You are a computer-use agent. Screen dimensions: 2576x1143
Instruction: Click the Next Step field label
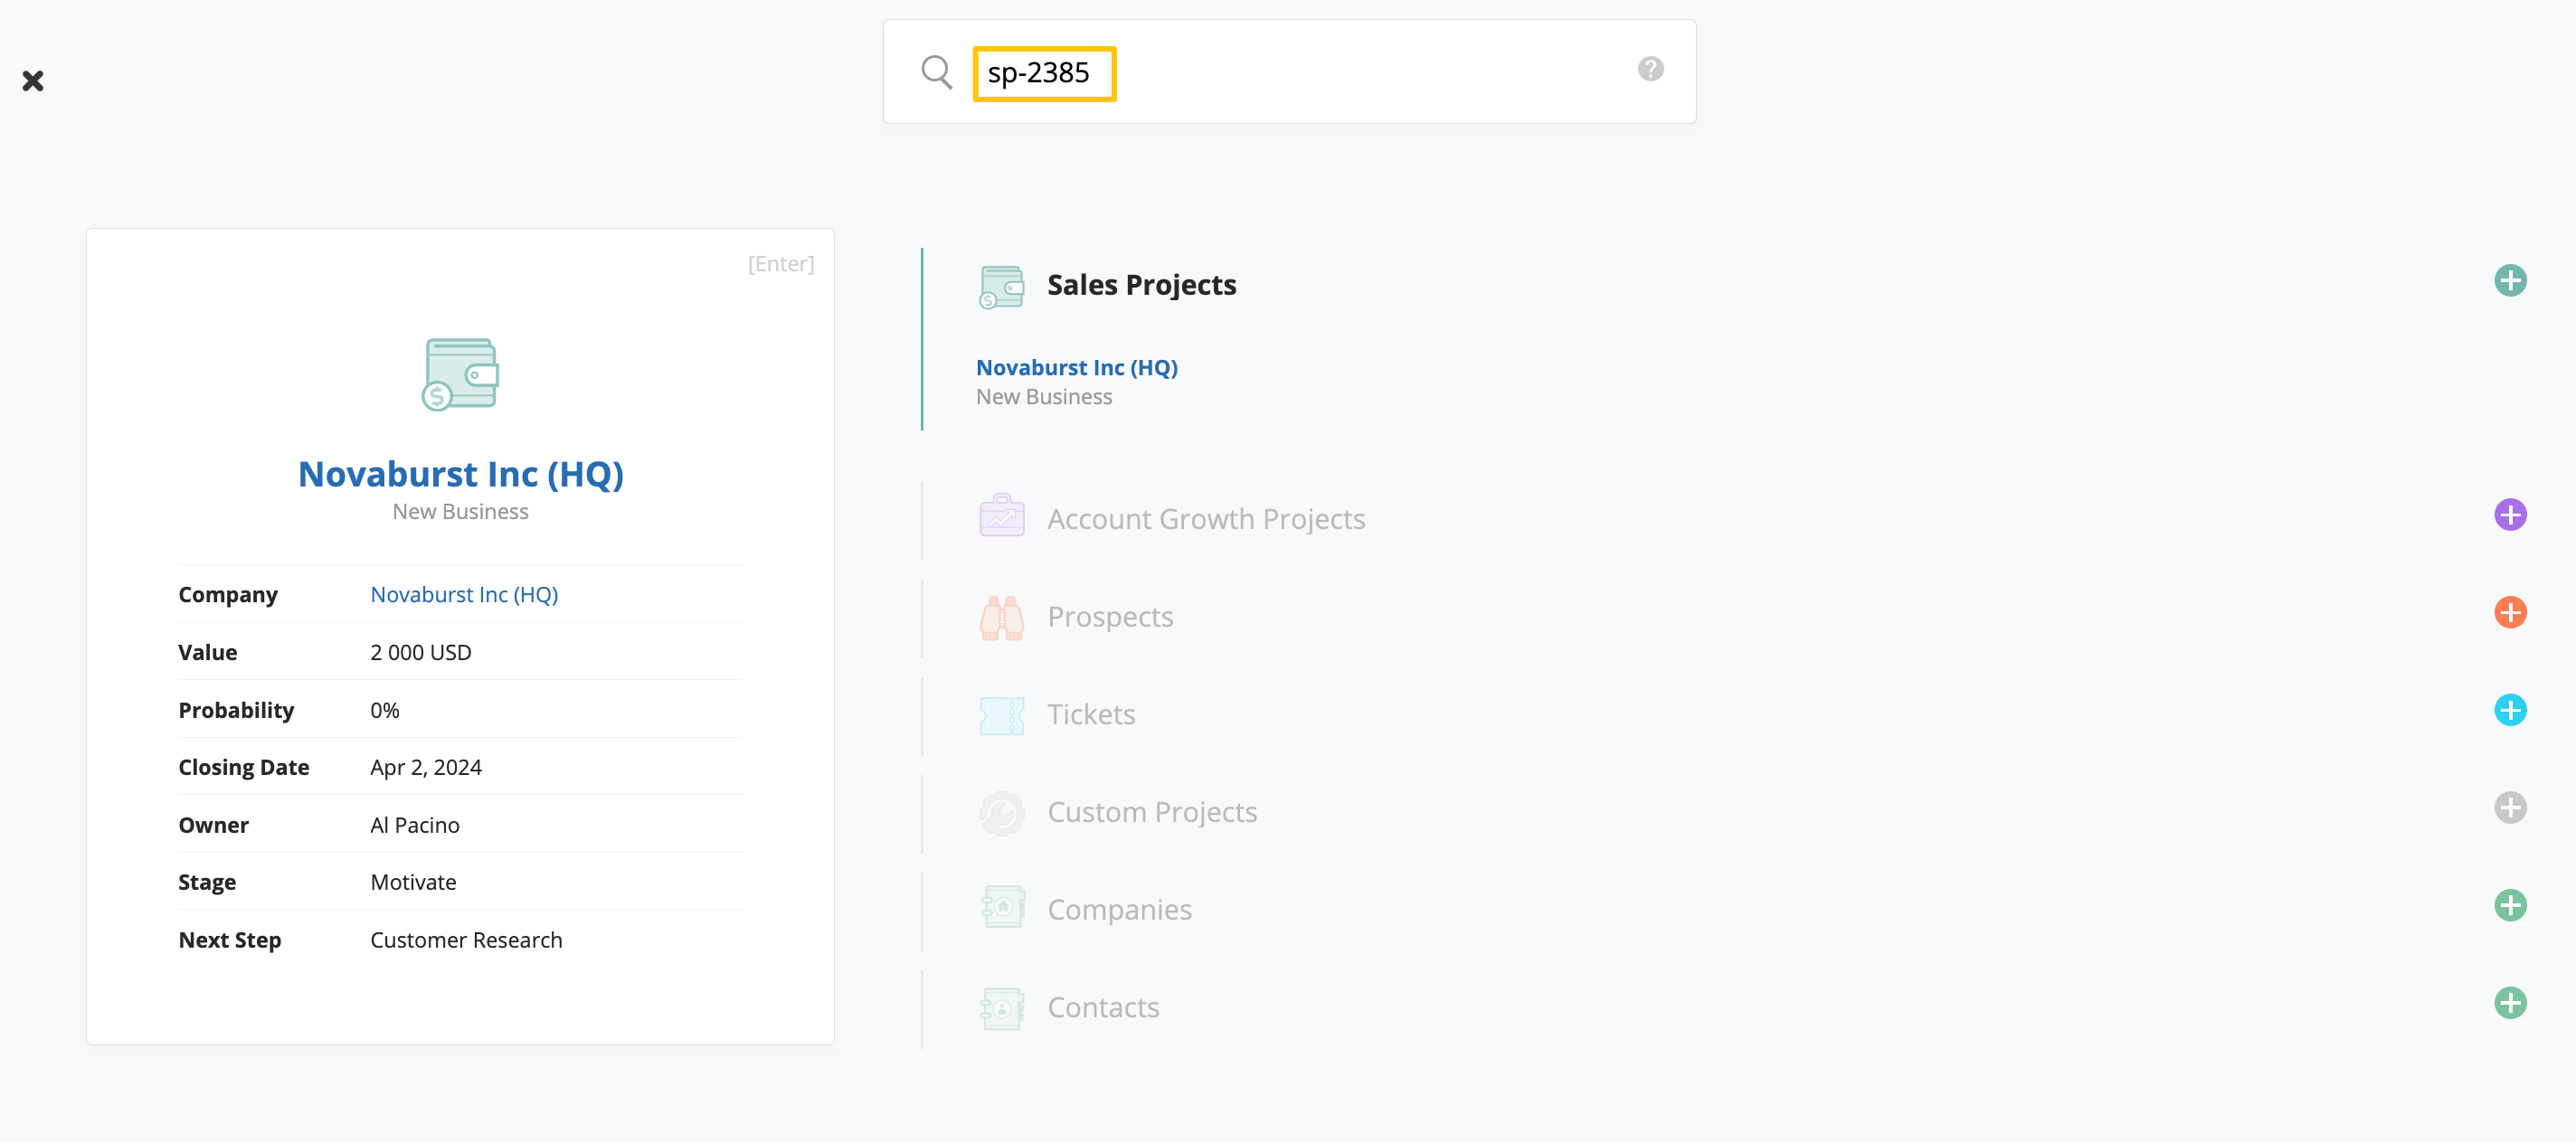click(x=229, y=941)
